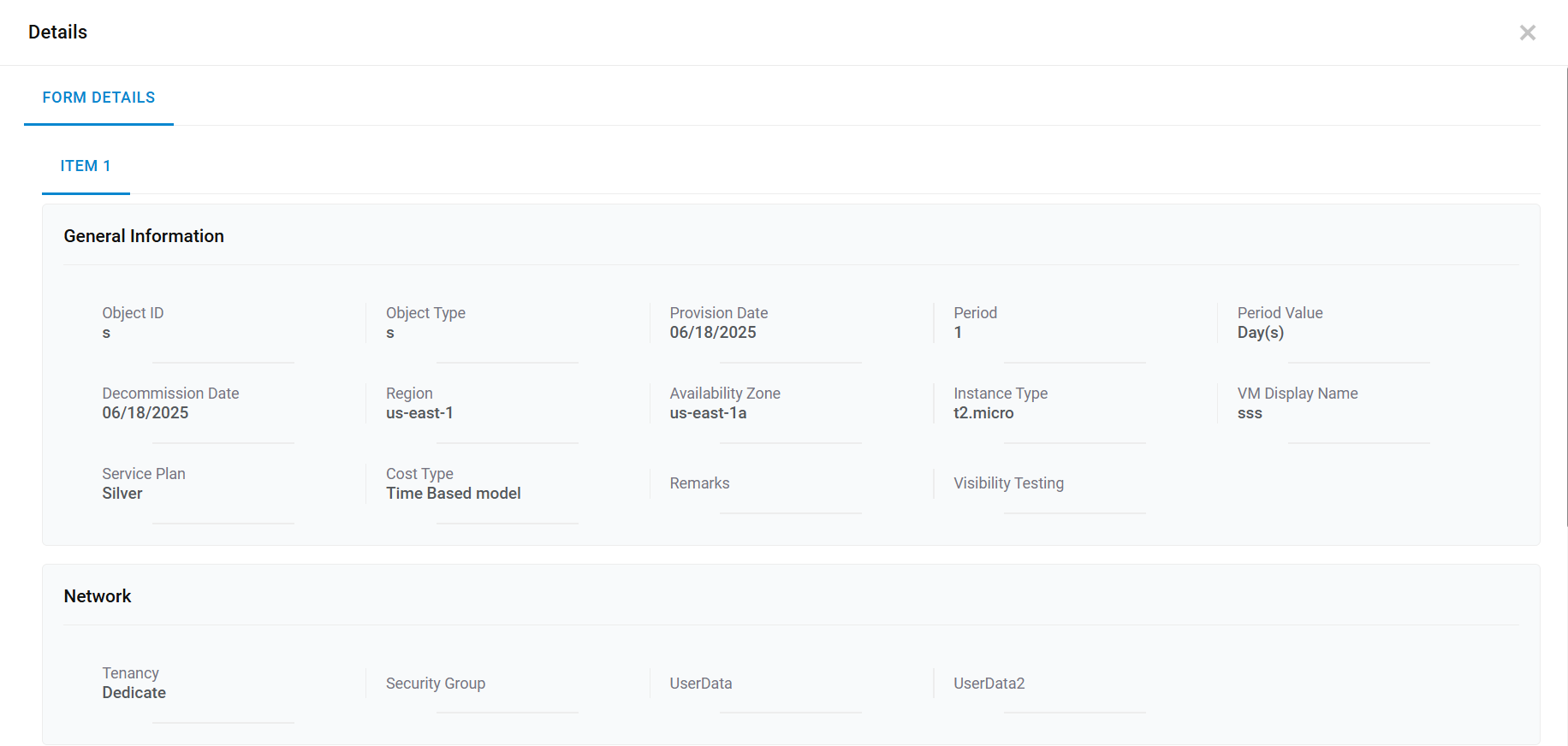Click the Object ID field
Viewport: 1568px width, 746px height.
pyautogui.click(x=197, y=333)
